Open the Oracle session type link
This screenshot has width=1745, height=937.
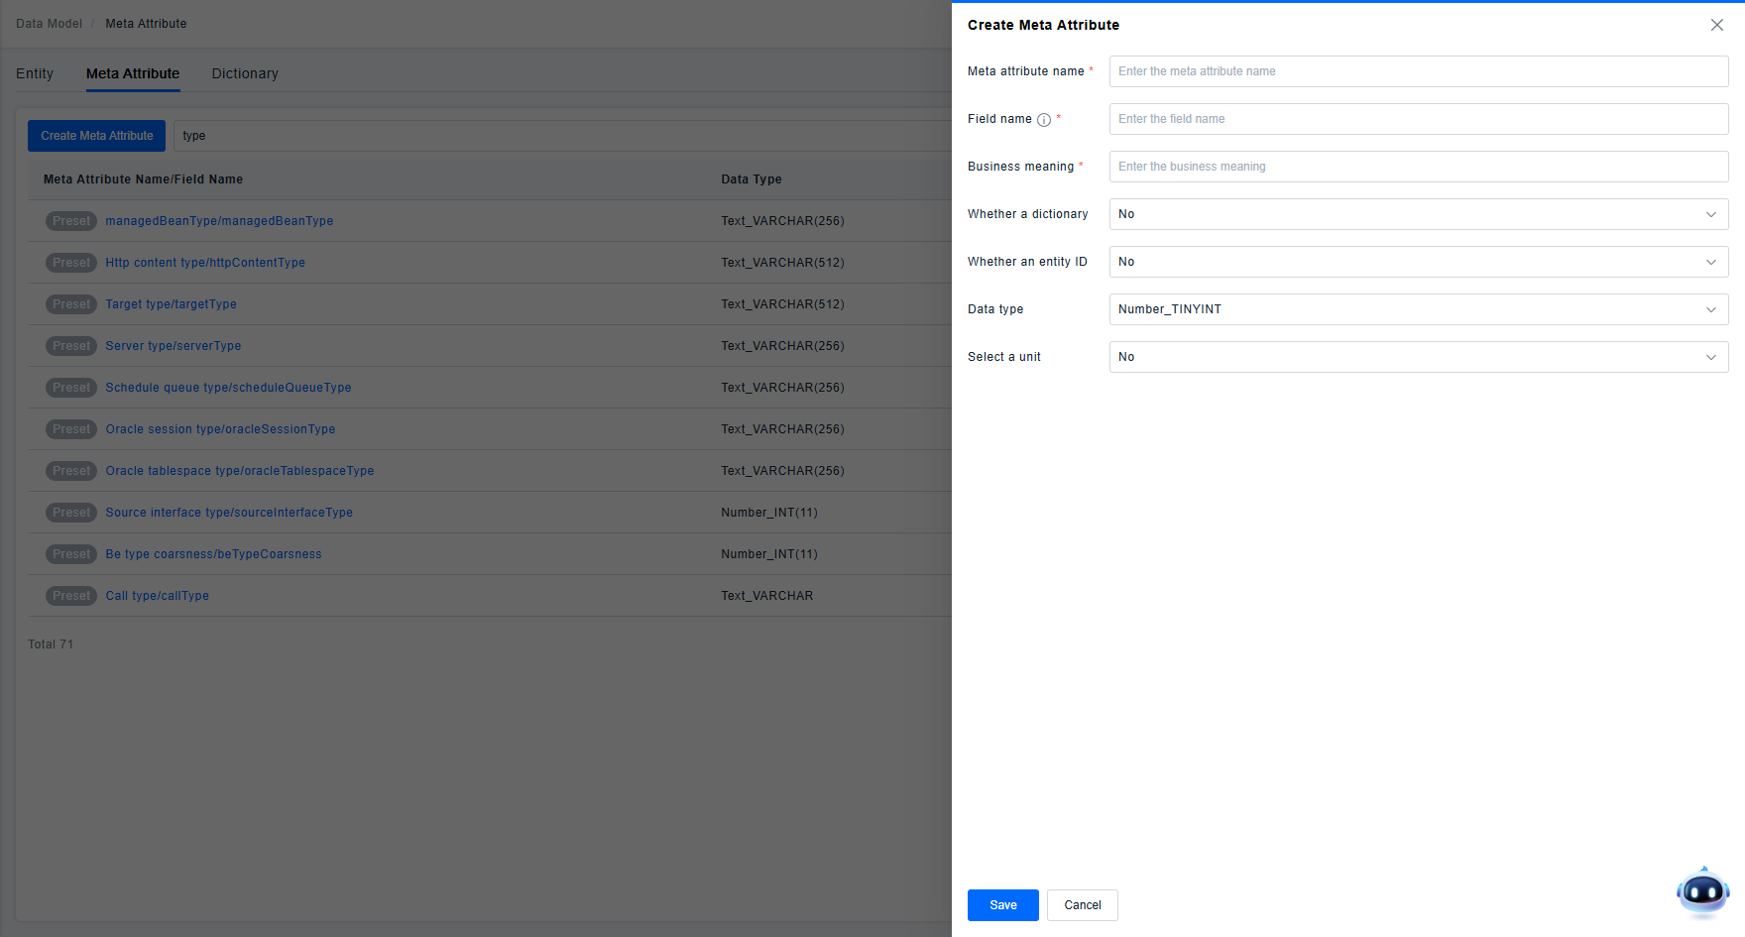(x=220, y=429)
